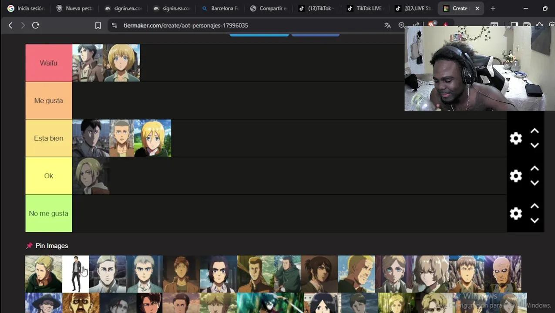The width and height of the screenshot is (555, 313).
Task: Click the red pushpin icon beside Pin Images
Action: (29, 246)
